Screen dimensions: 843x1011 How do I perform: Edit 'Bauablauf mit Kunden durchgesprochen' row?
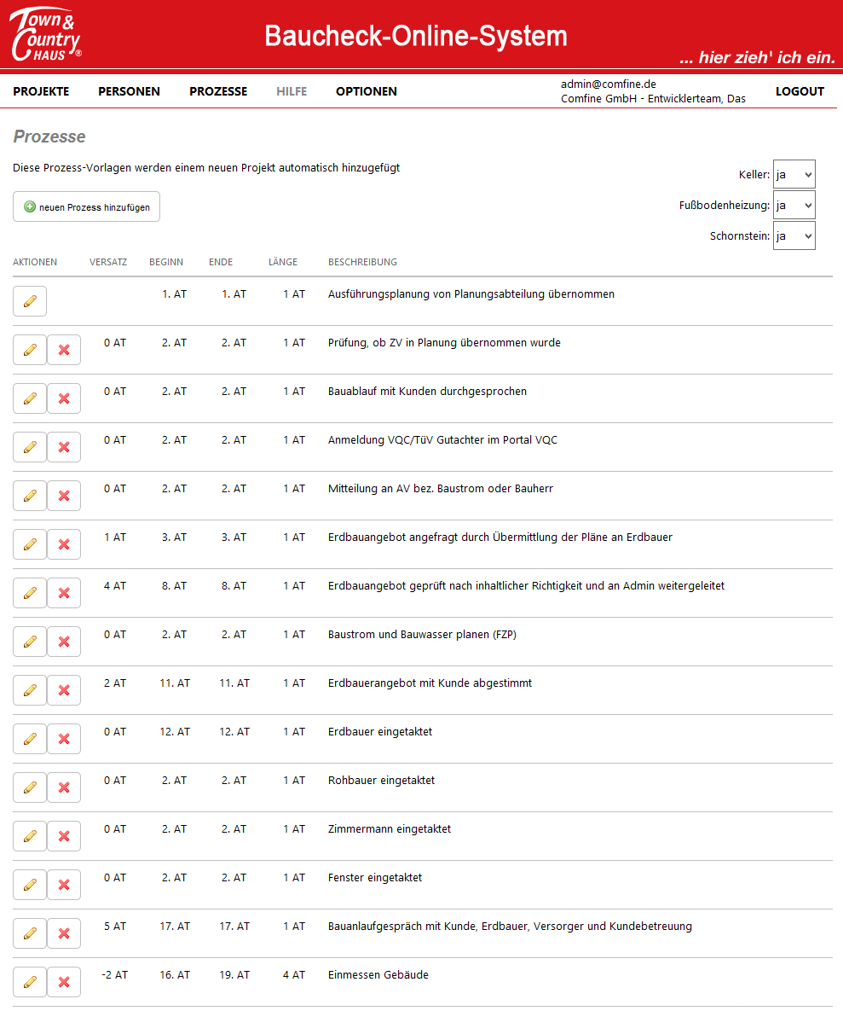point(30,398)
